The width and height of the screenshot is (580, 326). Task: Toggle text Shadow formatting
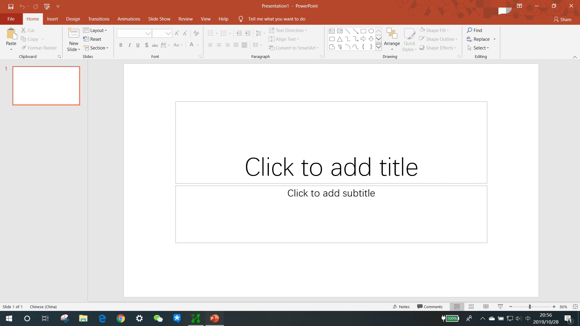[x=147, y=45]
